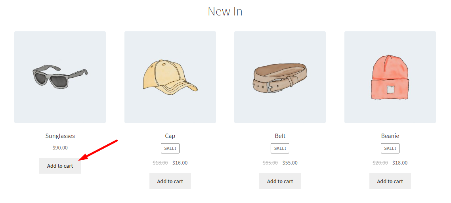Image resolution: width=451 pixels, height=203 pixels.
Task: Open the brown Belt product image
Action: pos(280,77)
